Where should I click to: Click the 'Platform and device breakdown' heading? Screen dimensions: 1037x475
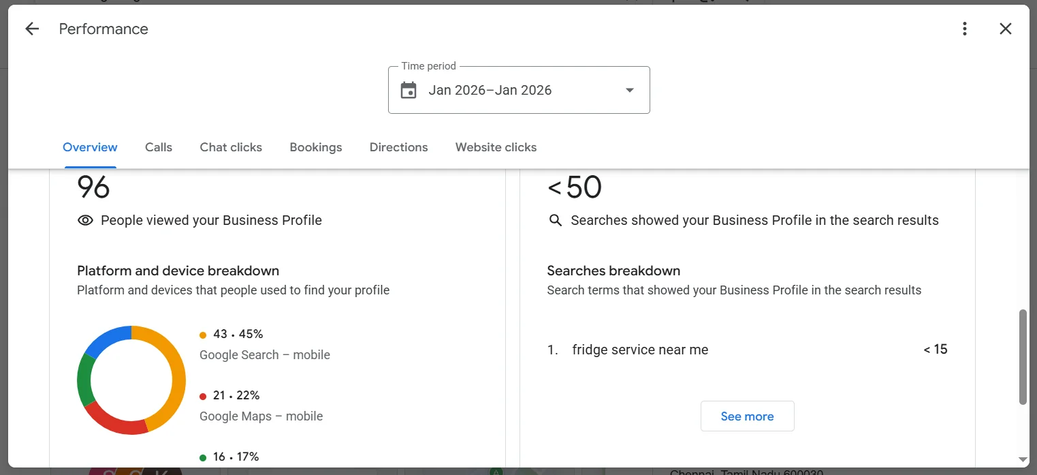tap(178, 271)
